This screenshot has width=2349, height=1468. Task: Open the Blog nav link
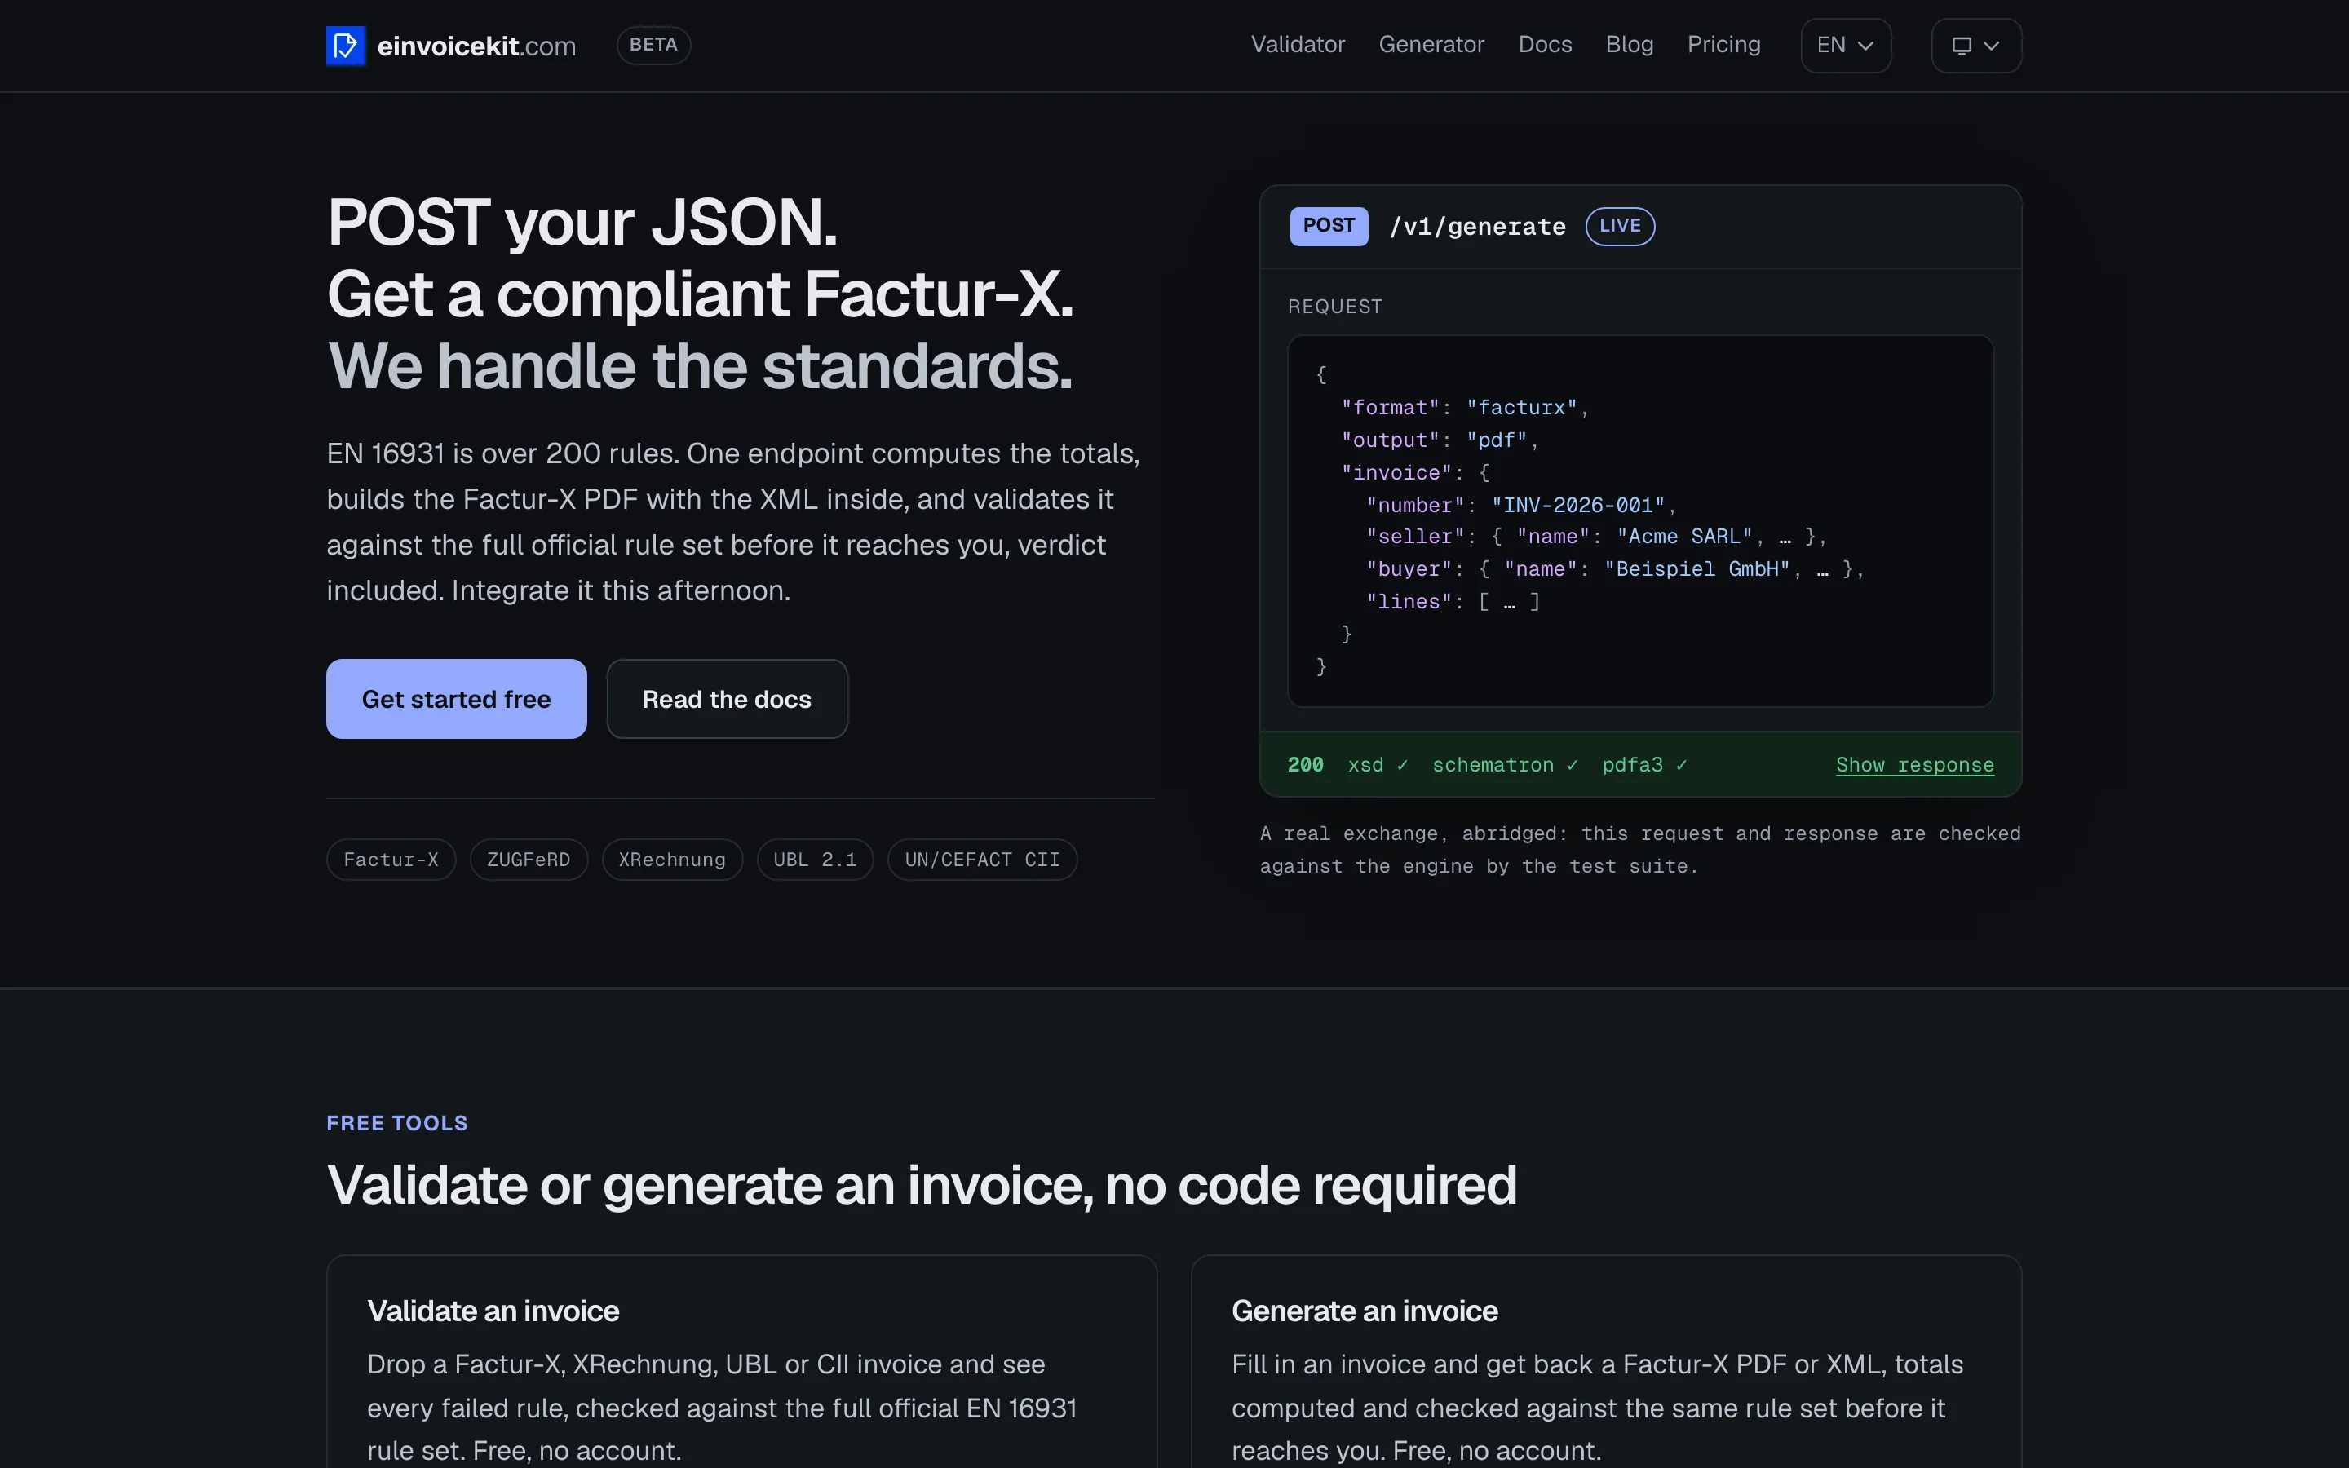point(1629,45)
